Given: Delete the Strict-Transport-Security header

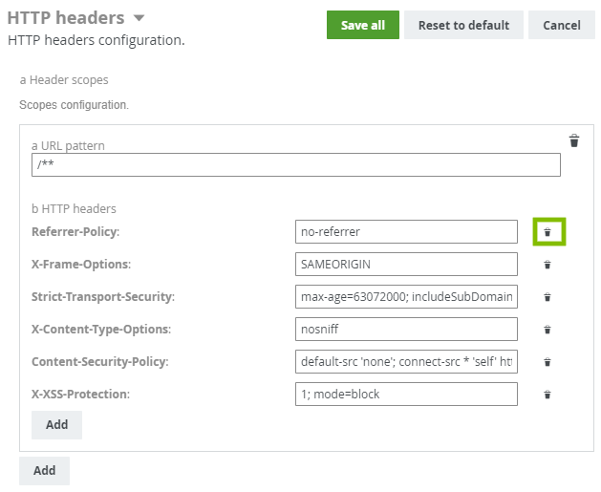Looking at the screenshot, I should point(547,297).
